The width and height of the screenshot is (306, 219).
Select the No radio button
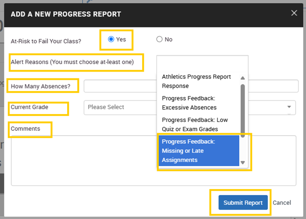coord(159,39)
